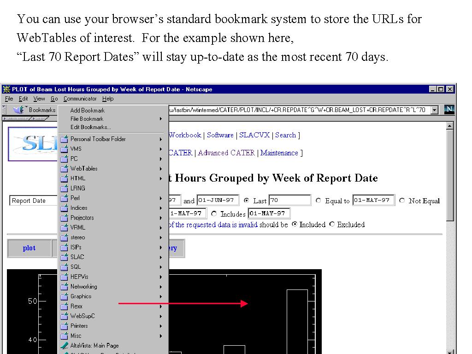Click the AltaVista Main Page bookmark icon
The width and height of the screenshot is (472, 354).
click(x=65, y=346)
